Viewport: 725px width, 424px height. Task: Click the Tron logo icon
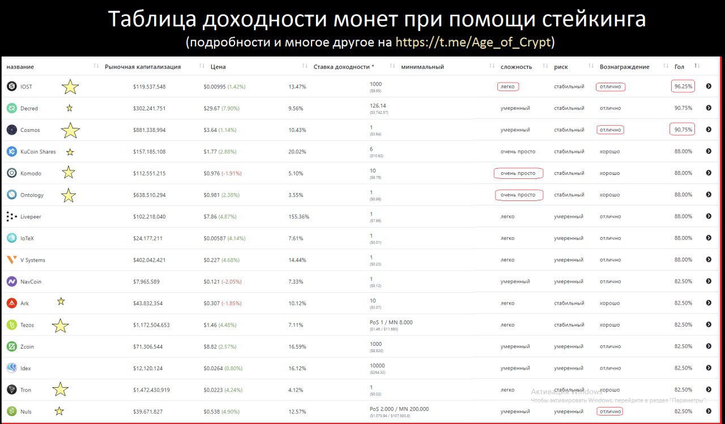coord(11,389)
